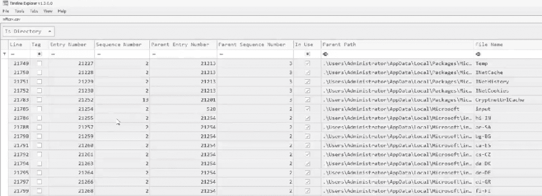Toggle In Use checkbox for Temp row
This screenshot has height=196, width=542.
[x=308, y=63]
